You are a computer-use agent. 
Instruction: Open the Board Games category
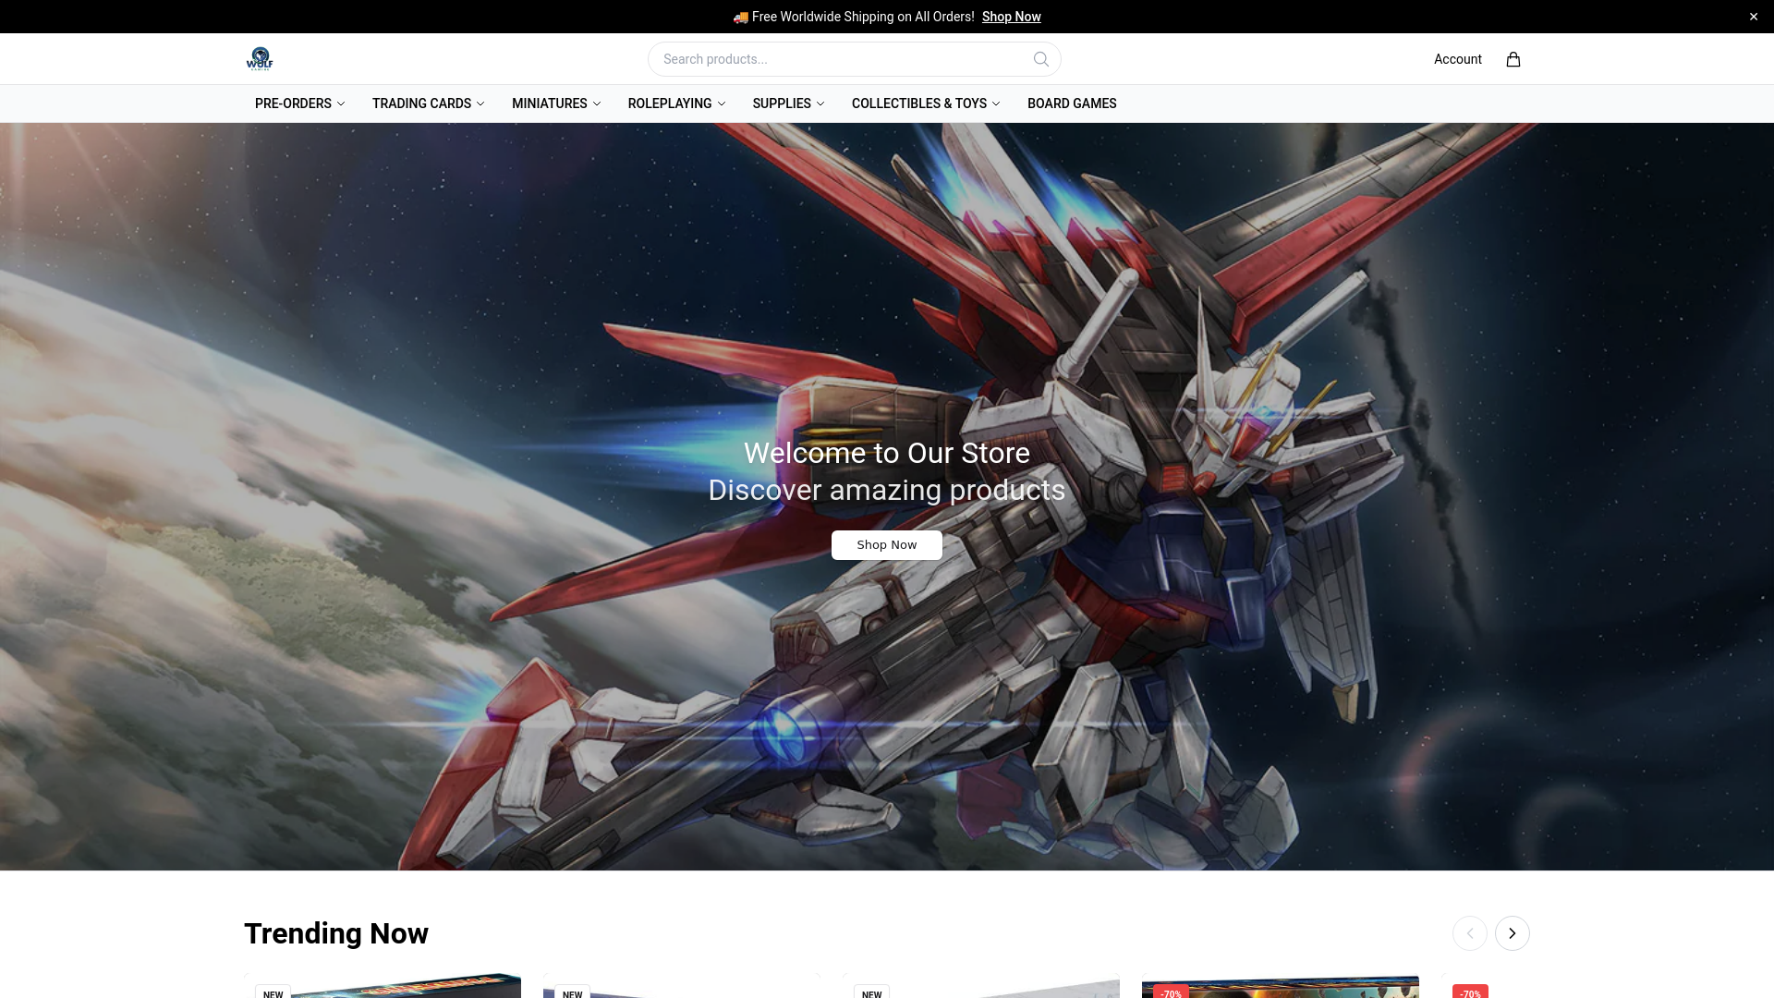click(x=1072, y=103)
